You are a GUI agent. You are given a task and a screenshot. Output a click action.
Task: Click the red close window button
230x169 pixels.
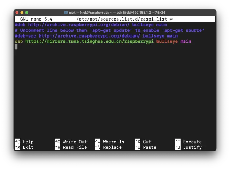click(x=17, y=13)
